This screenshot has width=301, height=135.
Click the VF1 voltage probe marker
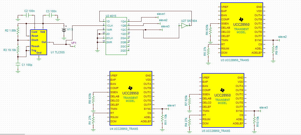click(x=74, y=46)
